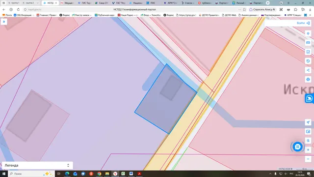Image resolution: width=314 pixels, height=177 pixels.
Task: Click the globe basemap icon
Action: coord(308,80)
